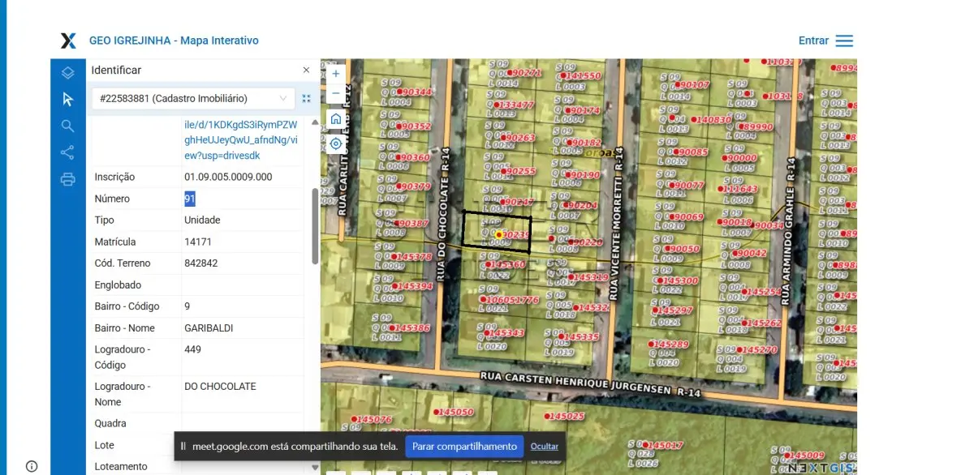Click Matrícula value 14171
The image size is (974, 475).
198,242
